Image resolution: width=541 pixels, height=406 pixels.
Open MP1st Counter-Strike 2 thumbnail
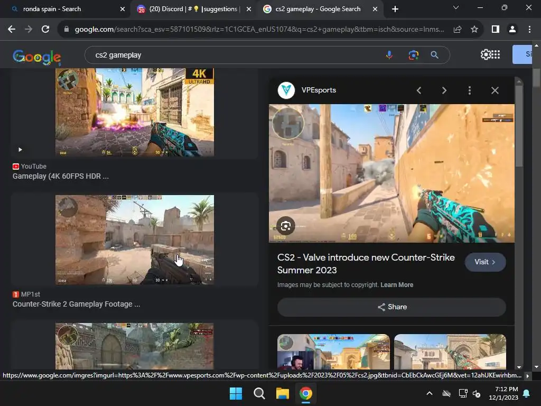click(135, 240)
